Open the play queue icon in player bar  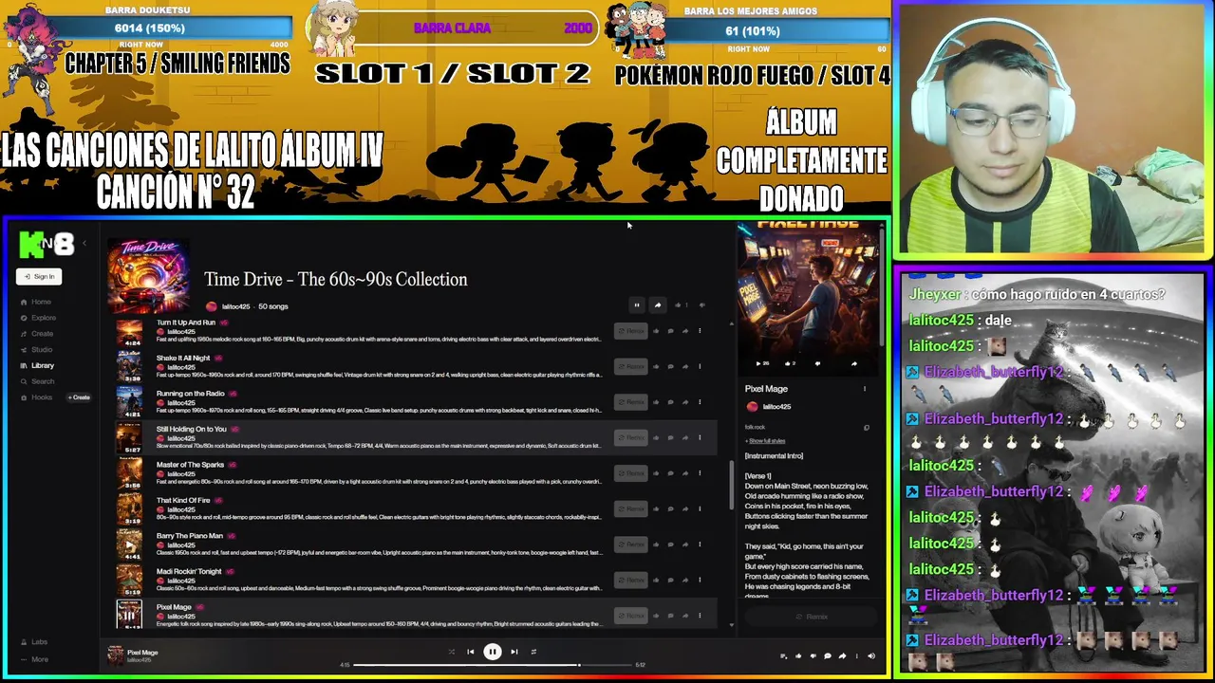click(x=783, y=655)
